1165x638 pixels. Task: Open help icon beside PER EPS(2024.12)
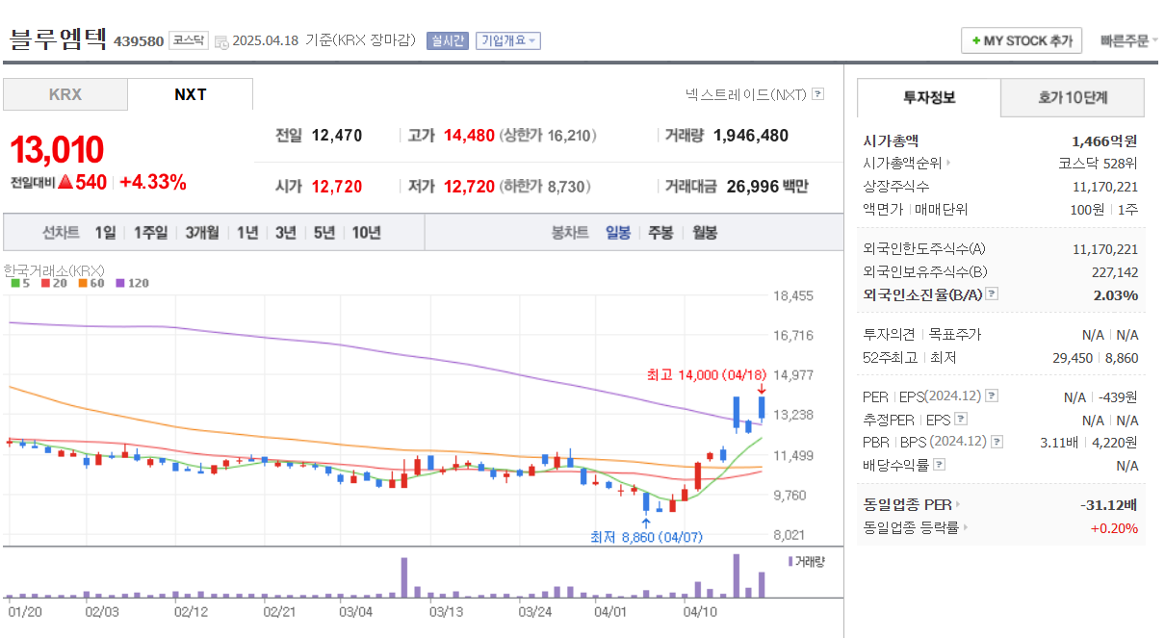click(x=992, y=396)
